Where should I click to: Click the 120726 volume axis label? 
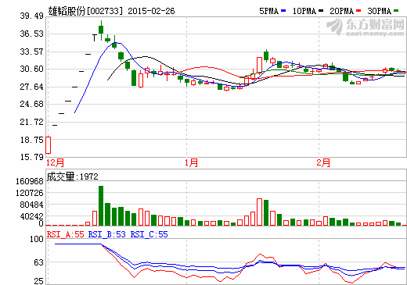pyautogui.click(x=30, y=193)
